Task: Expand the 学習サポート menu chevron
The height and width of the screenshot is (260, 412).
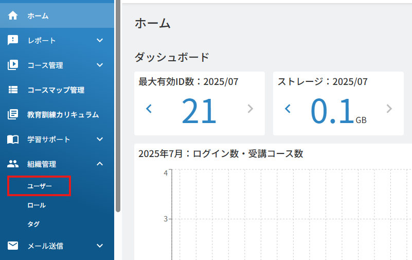Action: pos(100,139)
